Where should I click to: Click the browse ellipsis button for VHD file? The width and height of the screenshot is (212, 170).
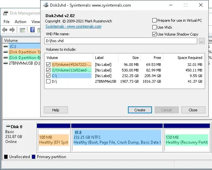click(x=201, y=41)
